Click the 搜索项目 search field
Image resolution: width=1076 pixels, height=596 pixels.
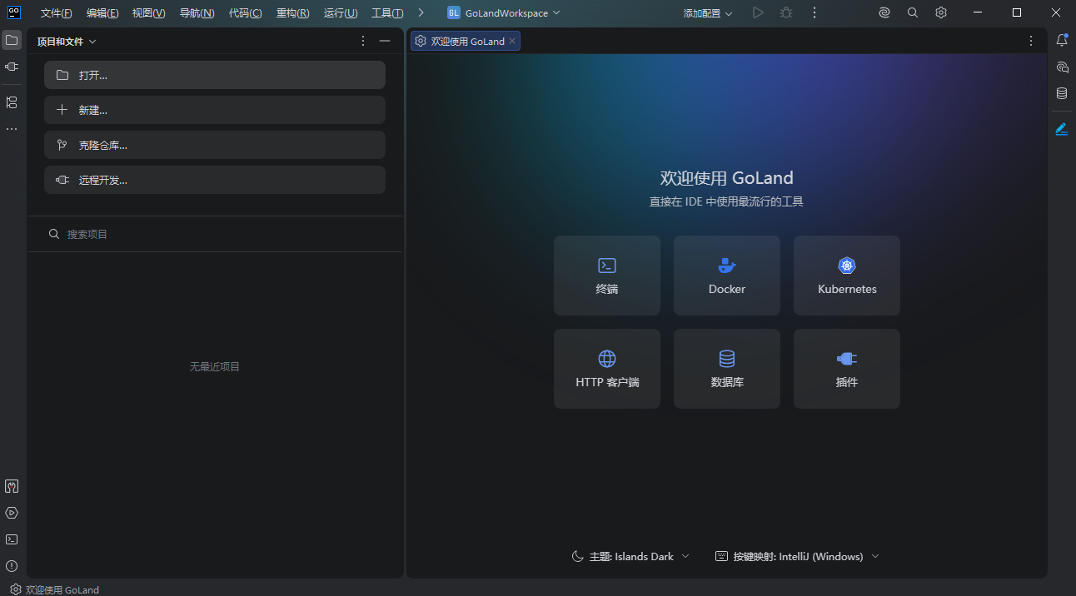[x=215, y=234]
